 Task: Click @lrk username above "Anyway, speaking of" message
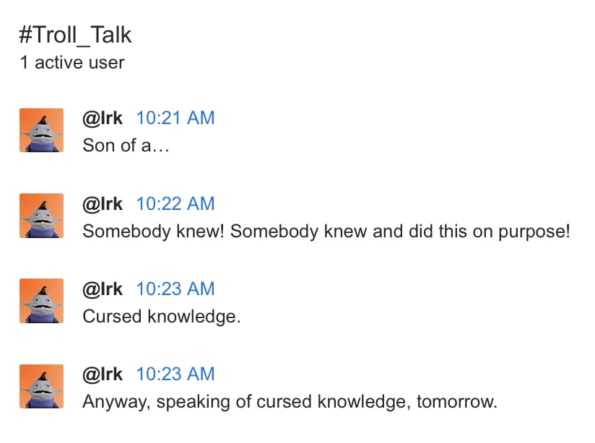click(103, 374)
